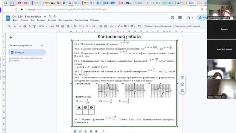Apply the checklist format
The image size is (236, 133).
80,26
